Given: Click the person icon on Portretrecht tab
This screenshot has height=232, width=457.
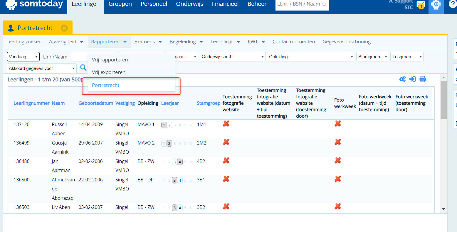Looking at the screenshot, I should (11, 28).
